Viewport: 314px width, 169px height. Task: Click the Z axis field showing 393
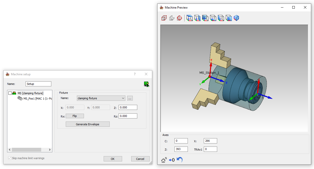[x=181, y=149]
